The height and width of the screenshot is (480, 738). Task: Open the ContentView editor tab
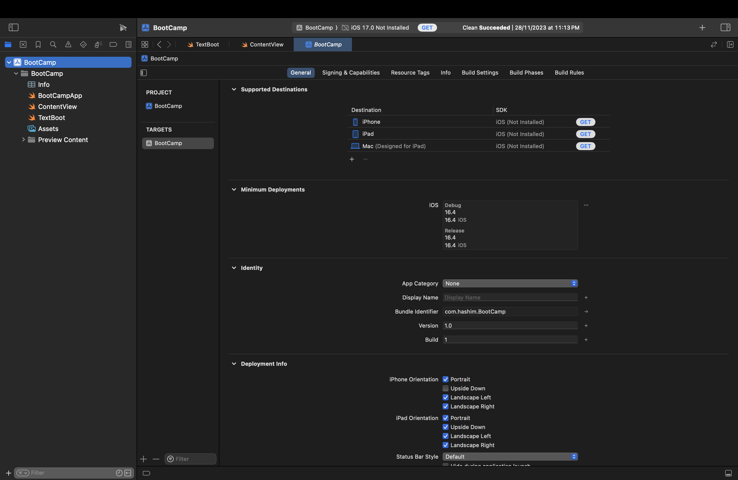(x=262, y=45)
